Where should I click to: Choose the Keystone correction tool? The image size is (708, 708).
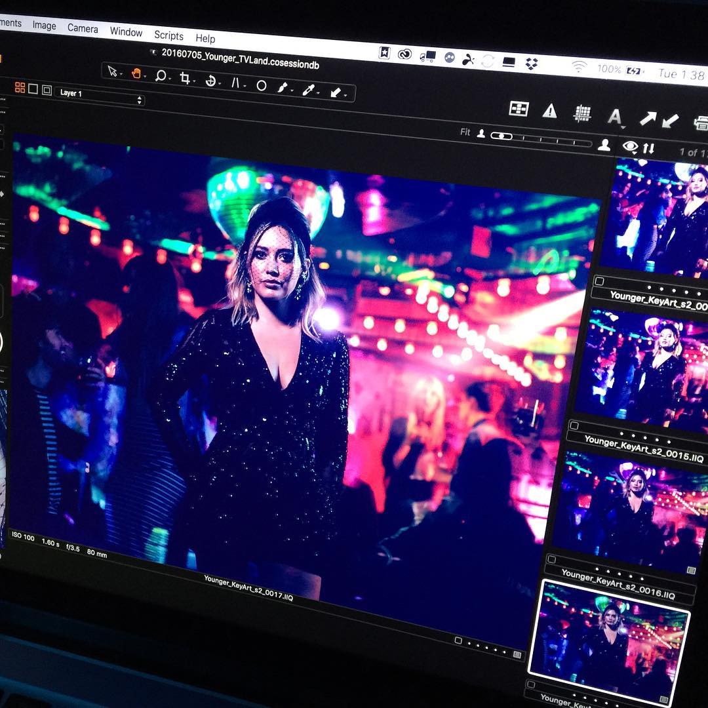[235, 83]
